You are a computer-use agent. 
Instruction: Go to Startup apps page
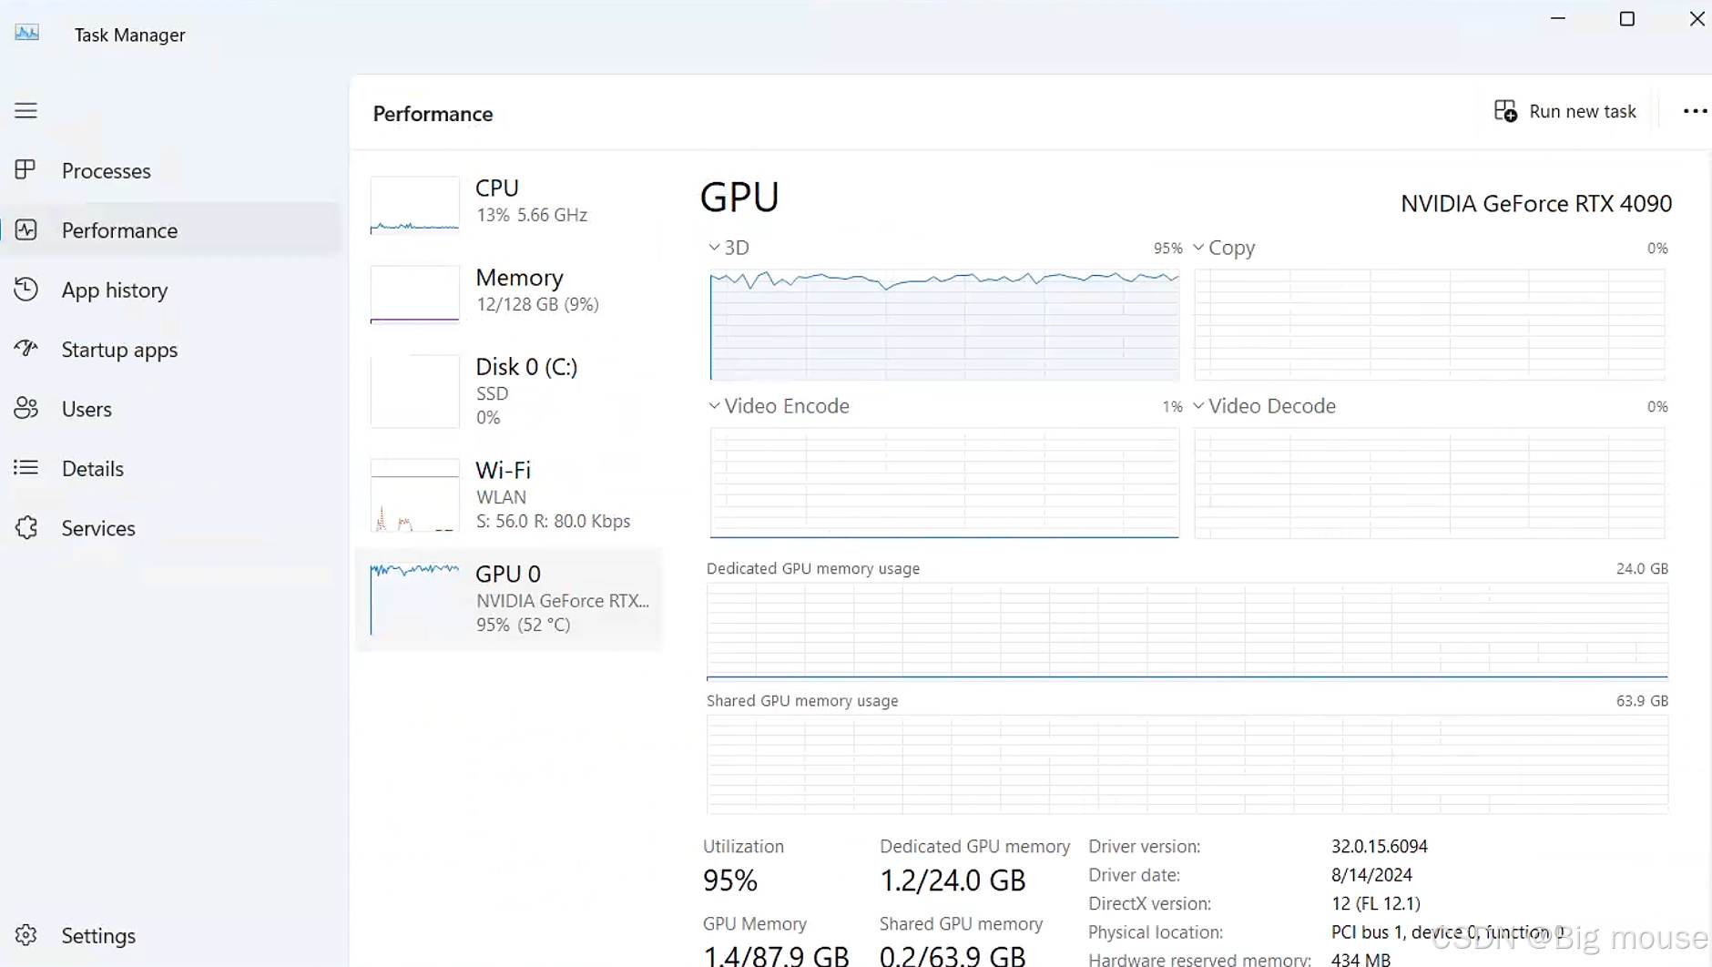[119, 350]
